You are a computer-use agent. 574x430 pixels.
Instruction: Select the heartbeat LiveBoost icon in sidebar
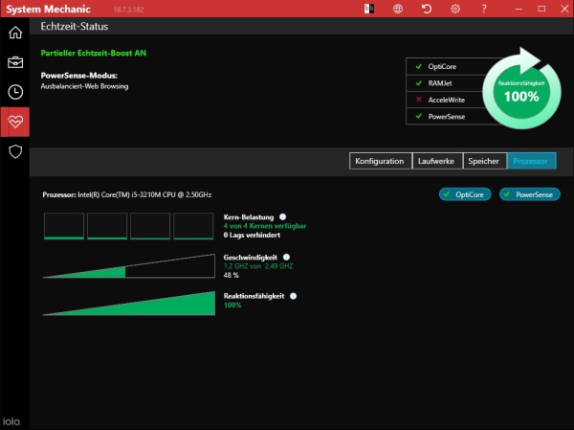(x=15, y=122)
